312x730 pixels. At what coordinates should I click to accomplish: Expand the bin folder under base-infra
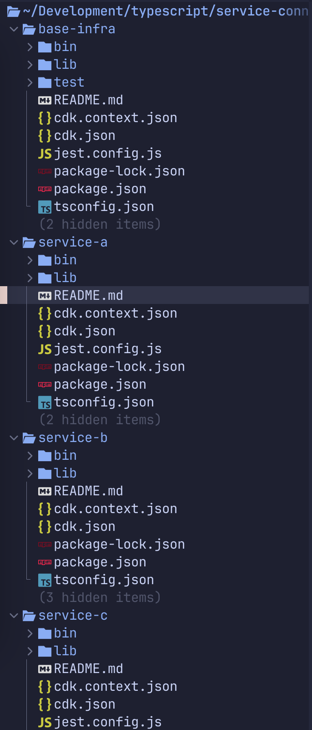pyautogui.click(x=29, y=46)
